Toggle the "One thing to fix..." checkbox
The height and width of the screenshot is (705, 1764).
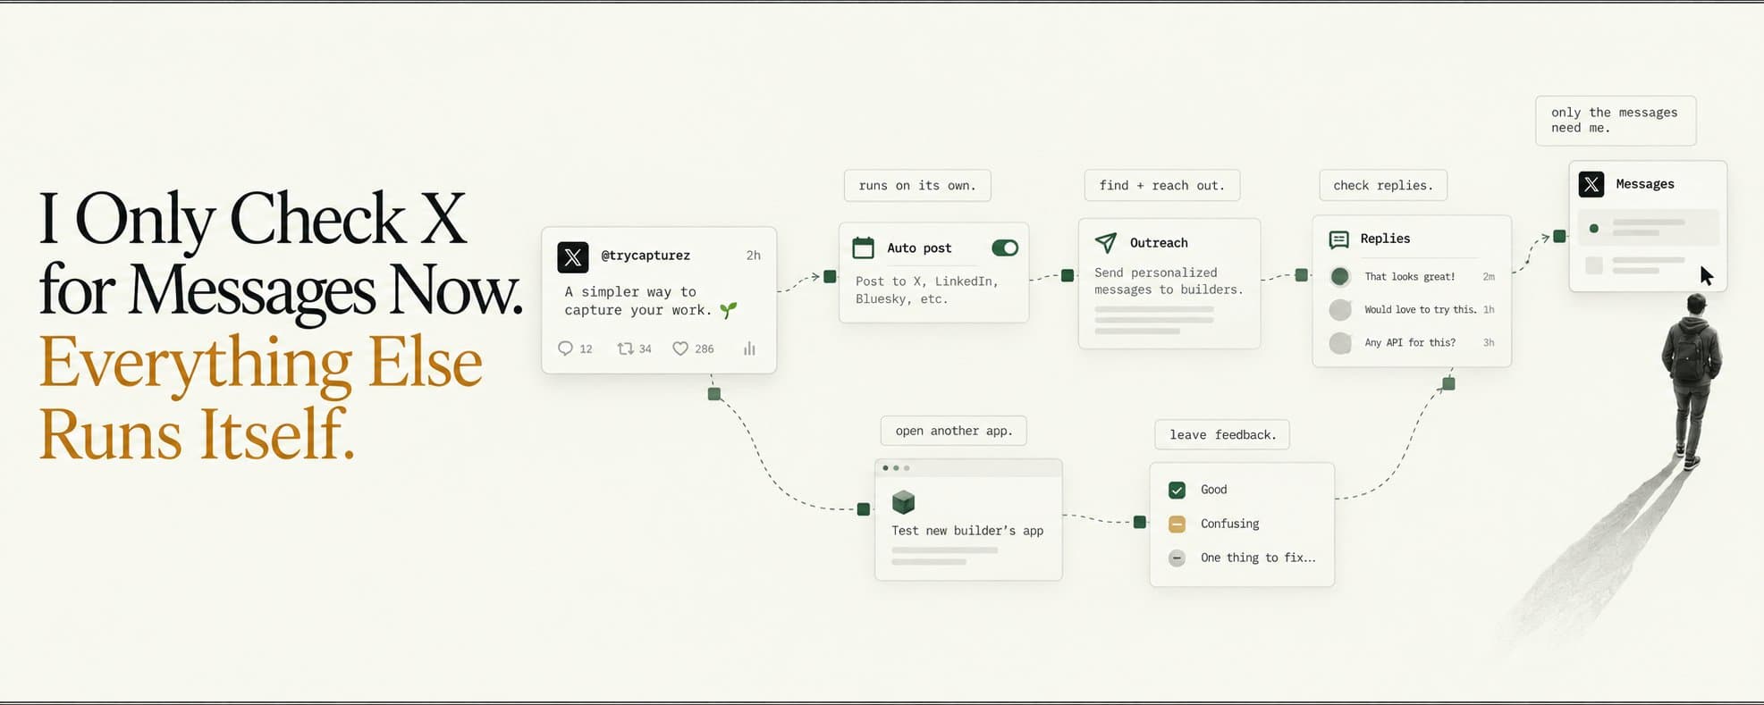tap(1177, 558)
